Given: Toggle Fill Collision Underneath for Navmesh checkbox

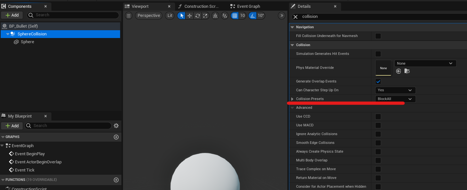Looking at the screenshot, I should (x=378, y=36).
